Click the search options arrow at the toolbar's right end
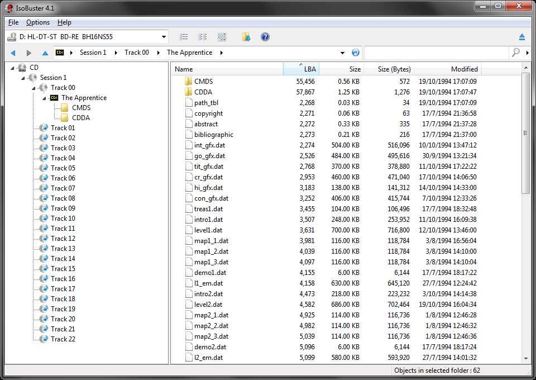Screen dimensions: 536x380 coord(528,53)
